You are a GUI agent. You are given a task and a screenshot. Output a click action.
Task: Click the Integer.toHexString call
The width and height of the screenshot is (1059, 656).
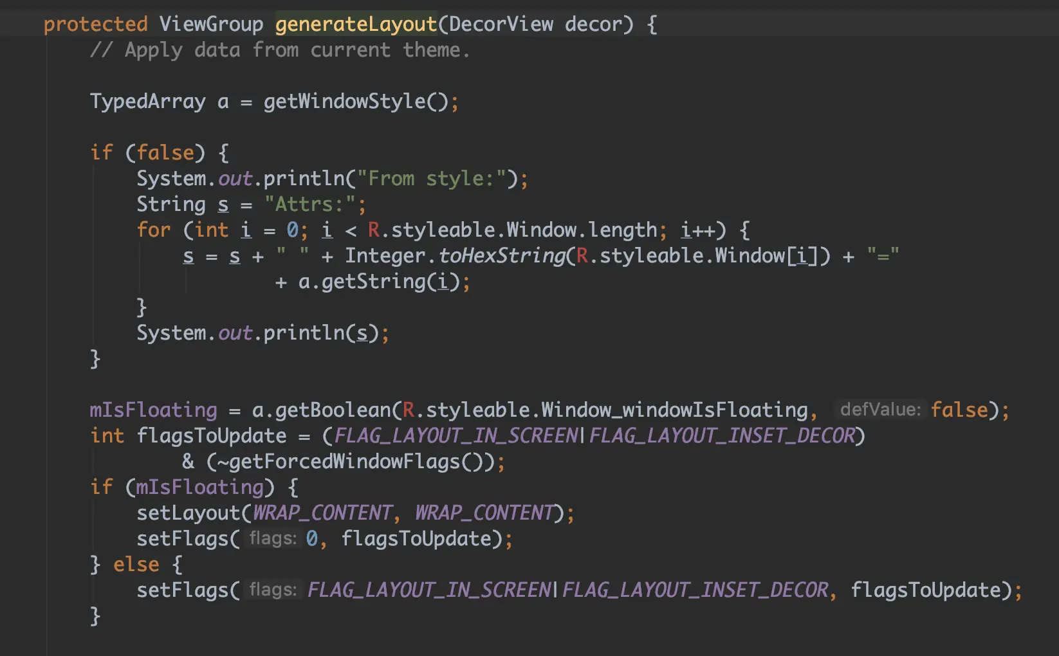(456, 256)
